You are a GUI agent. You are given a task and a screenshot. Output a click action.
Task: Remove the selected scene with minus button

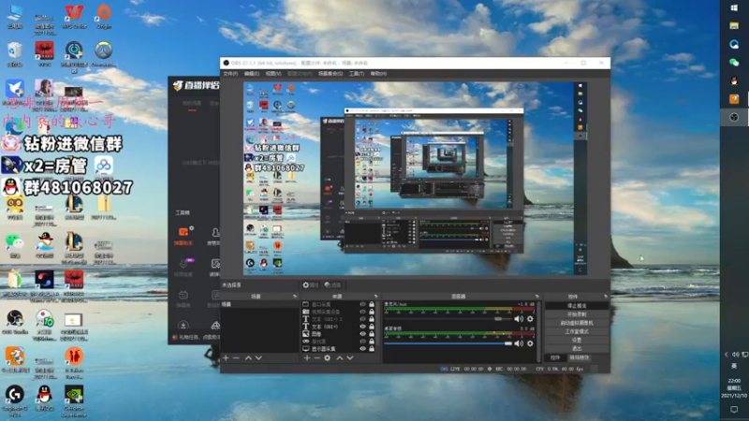[236, 358]
